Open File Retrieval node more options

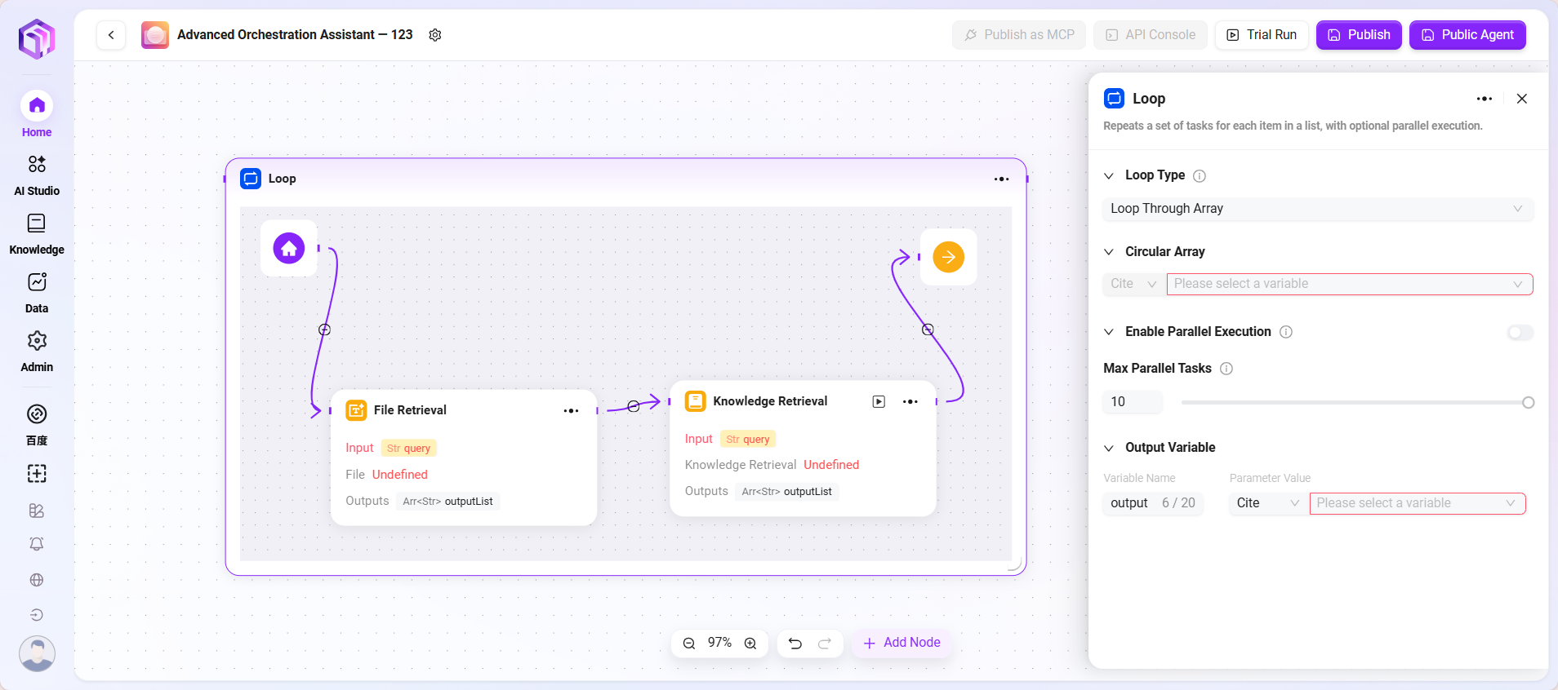[x=571, y=411]
